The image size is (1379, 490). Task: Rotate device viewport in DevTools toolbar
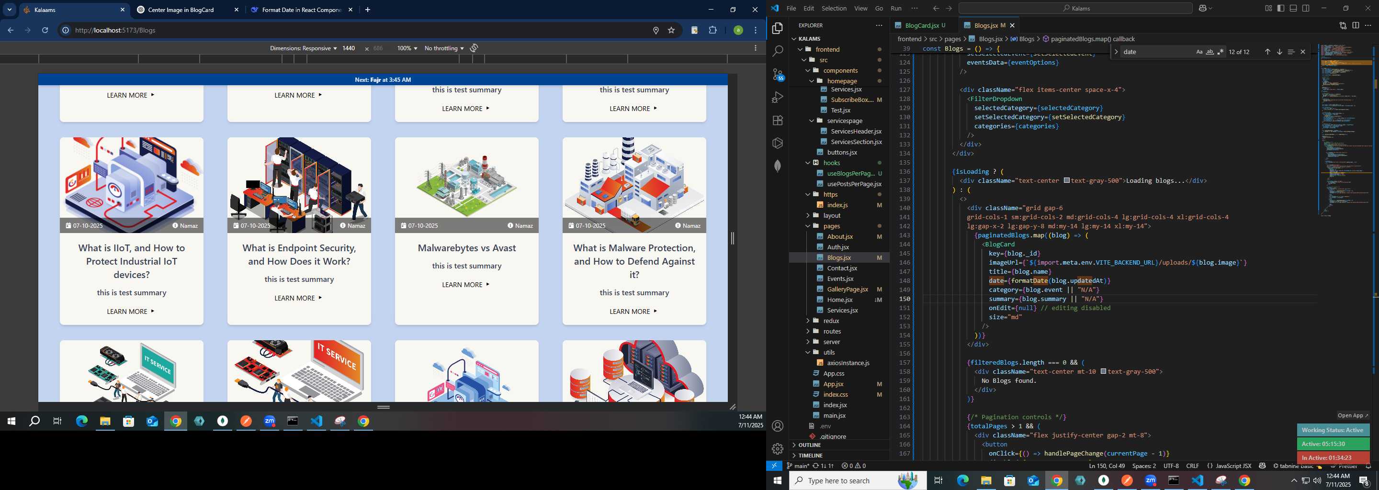474,48
